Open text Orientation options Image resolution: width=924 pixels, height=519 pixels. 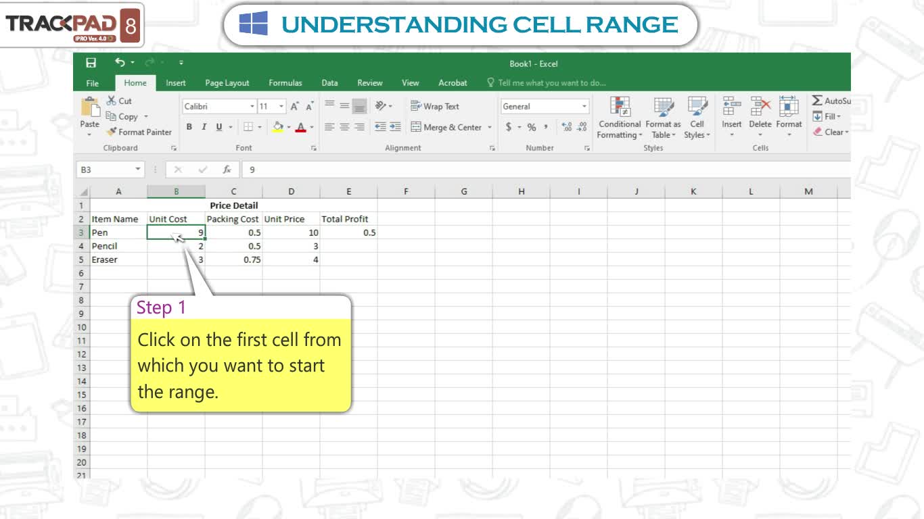pyautogui.click(x=384, y=106)
